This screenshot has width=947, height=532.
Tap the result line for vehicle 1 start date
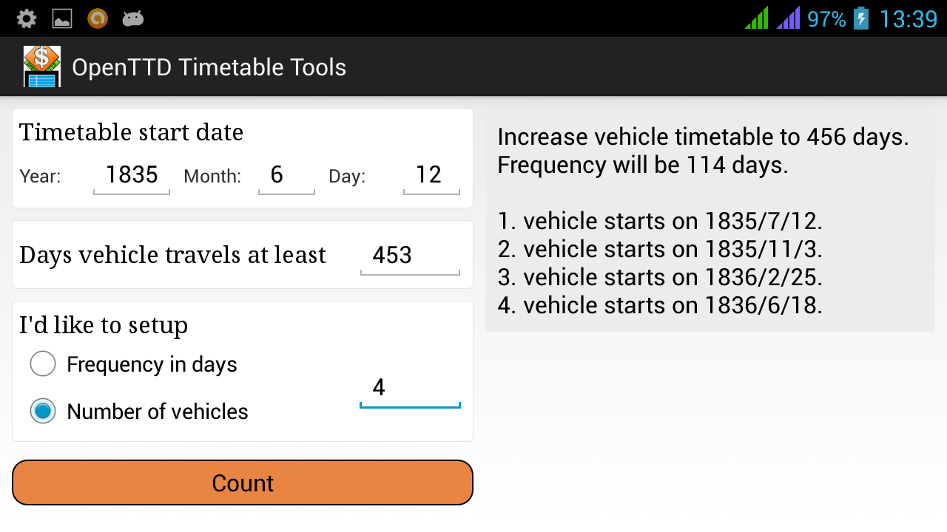coord(660,221)
